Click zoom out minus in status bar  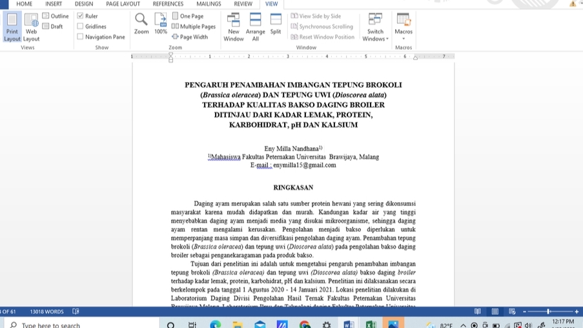pos(525,312)
